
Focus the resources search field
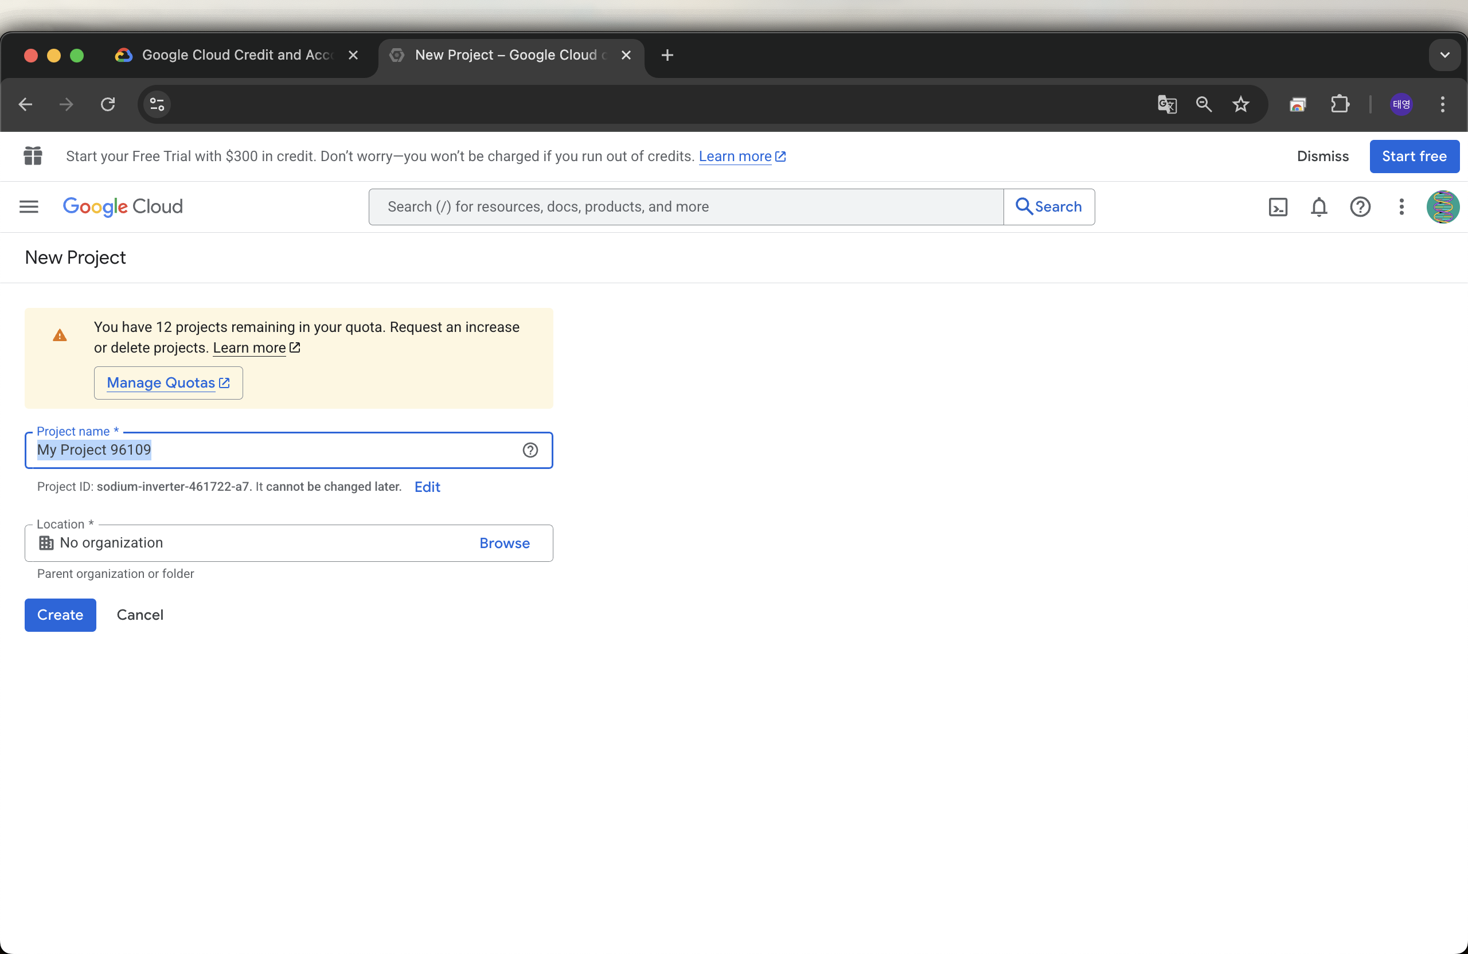(686, 206)
